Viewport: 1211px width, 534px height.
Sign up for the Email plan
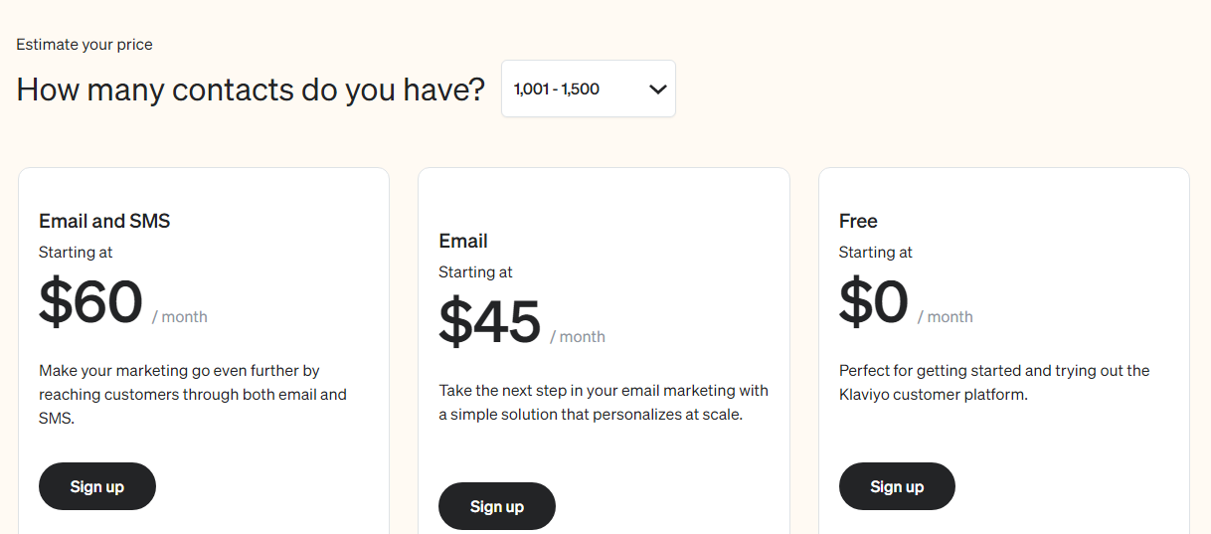[497, 506]
